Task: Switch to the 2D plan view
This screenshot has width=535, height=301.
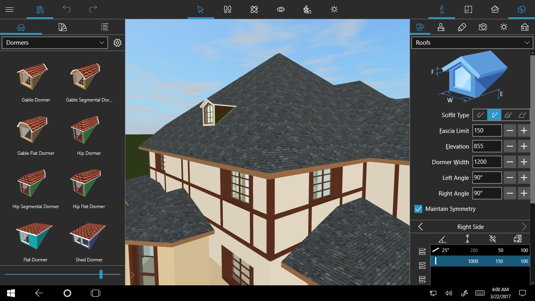Action: pyautogui.click(x=468, y=9)
